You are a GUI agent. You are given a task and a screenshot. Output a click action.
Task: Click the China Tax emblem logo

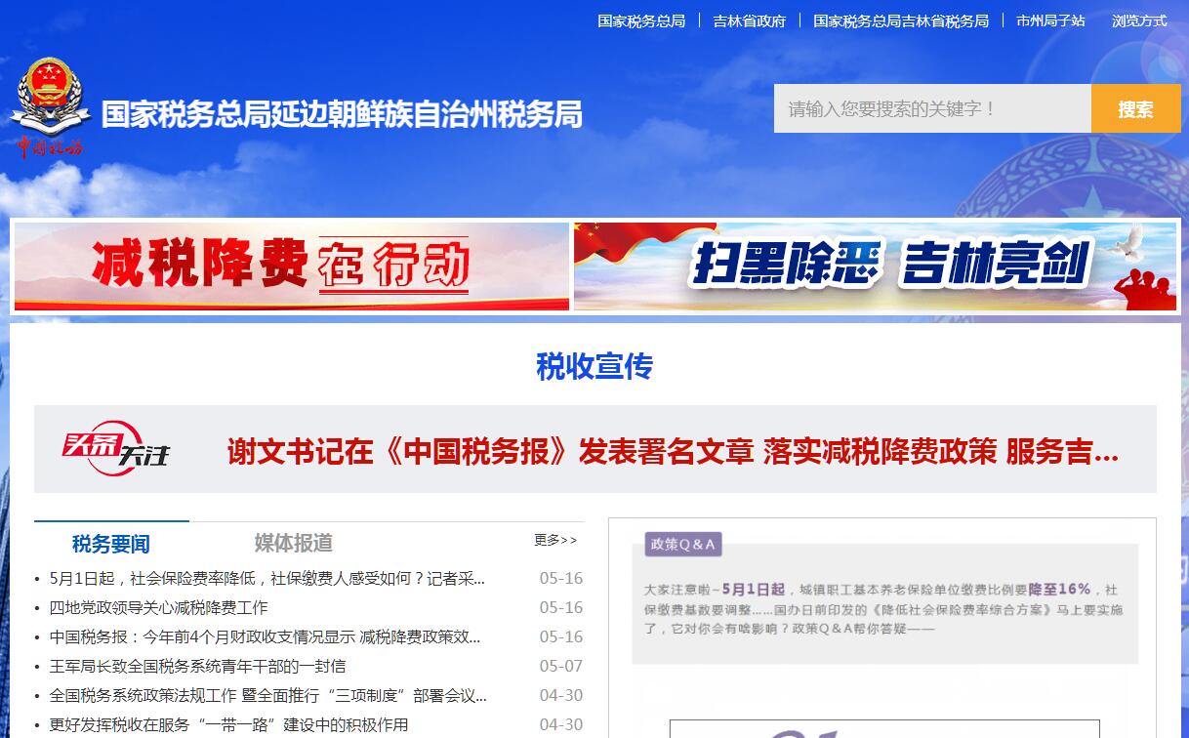pos(47,105)
